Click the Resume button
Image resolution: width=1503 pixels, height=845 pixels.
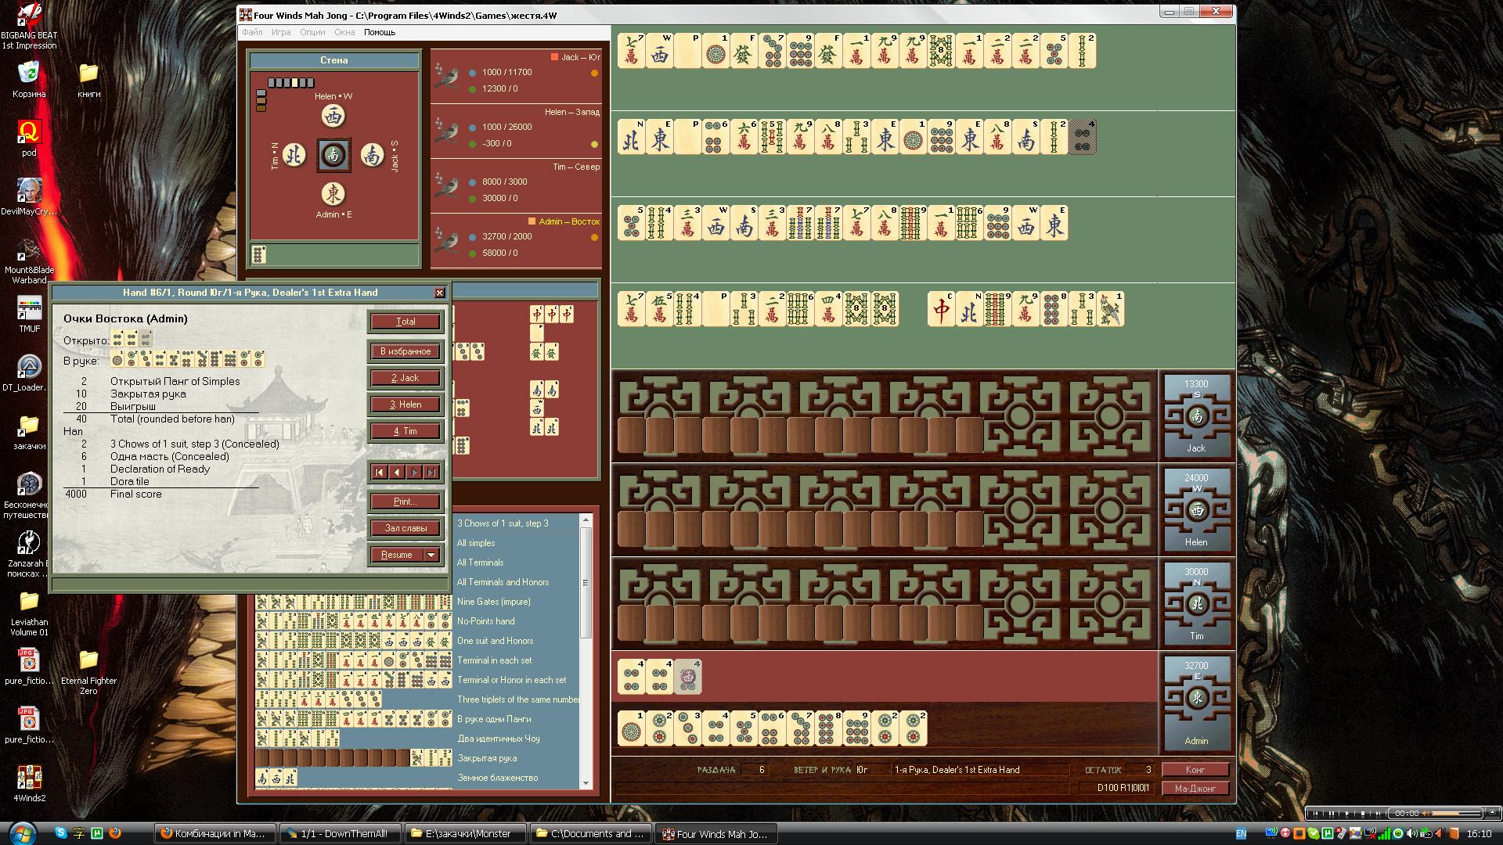(397, 555)
